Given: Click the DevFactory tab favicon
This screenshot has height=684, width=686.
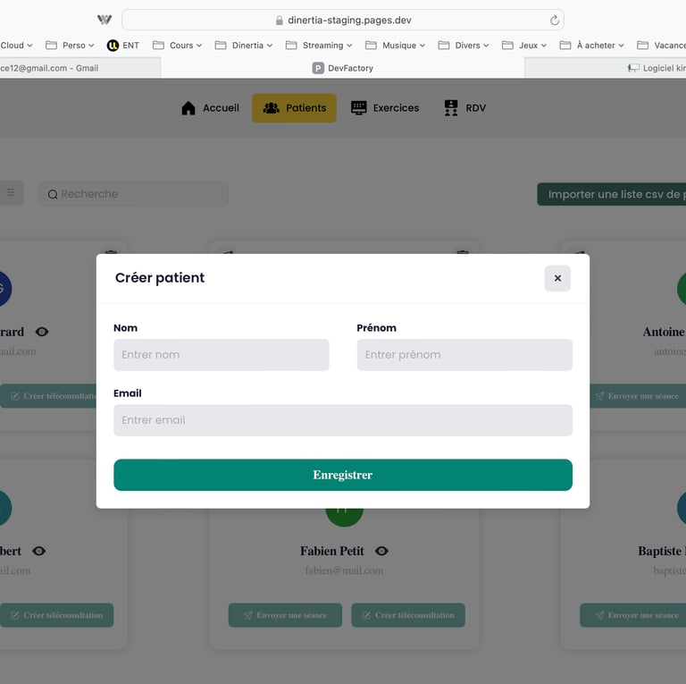Looking at the screenshot, I should pyautogui.click(x=318, y=68).
